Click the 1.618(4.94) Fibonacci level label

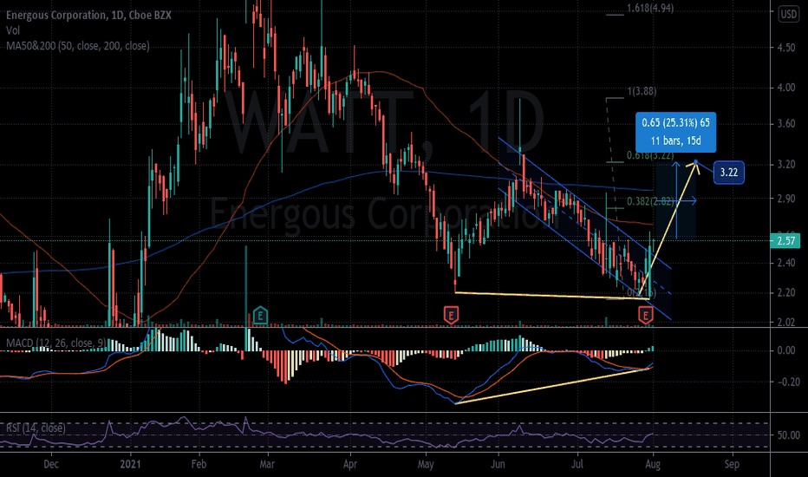650,9
